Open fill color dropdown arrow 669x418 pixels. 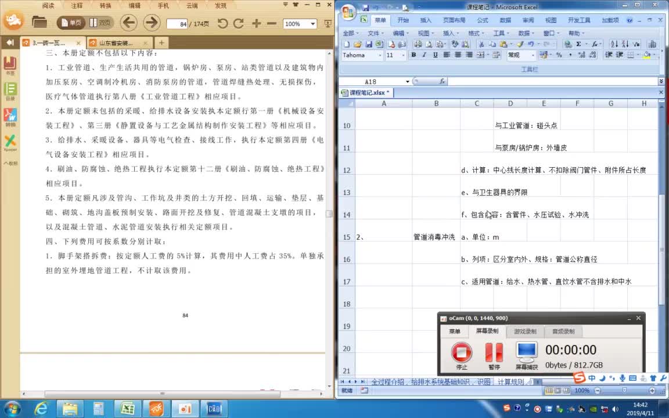pos(654,55)
